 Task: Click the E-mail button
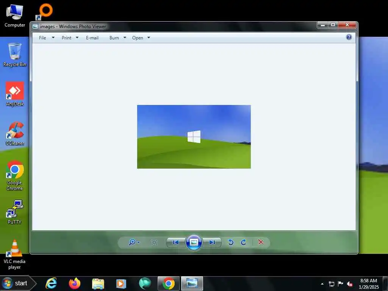coord(92,38)
